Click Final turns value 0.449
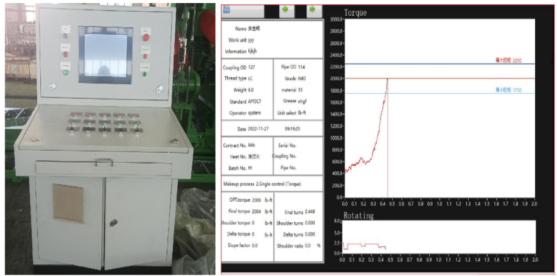Image resolution: width=557 pixels, height=276 pixels. 310,212
